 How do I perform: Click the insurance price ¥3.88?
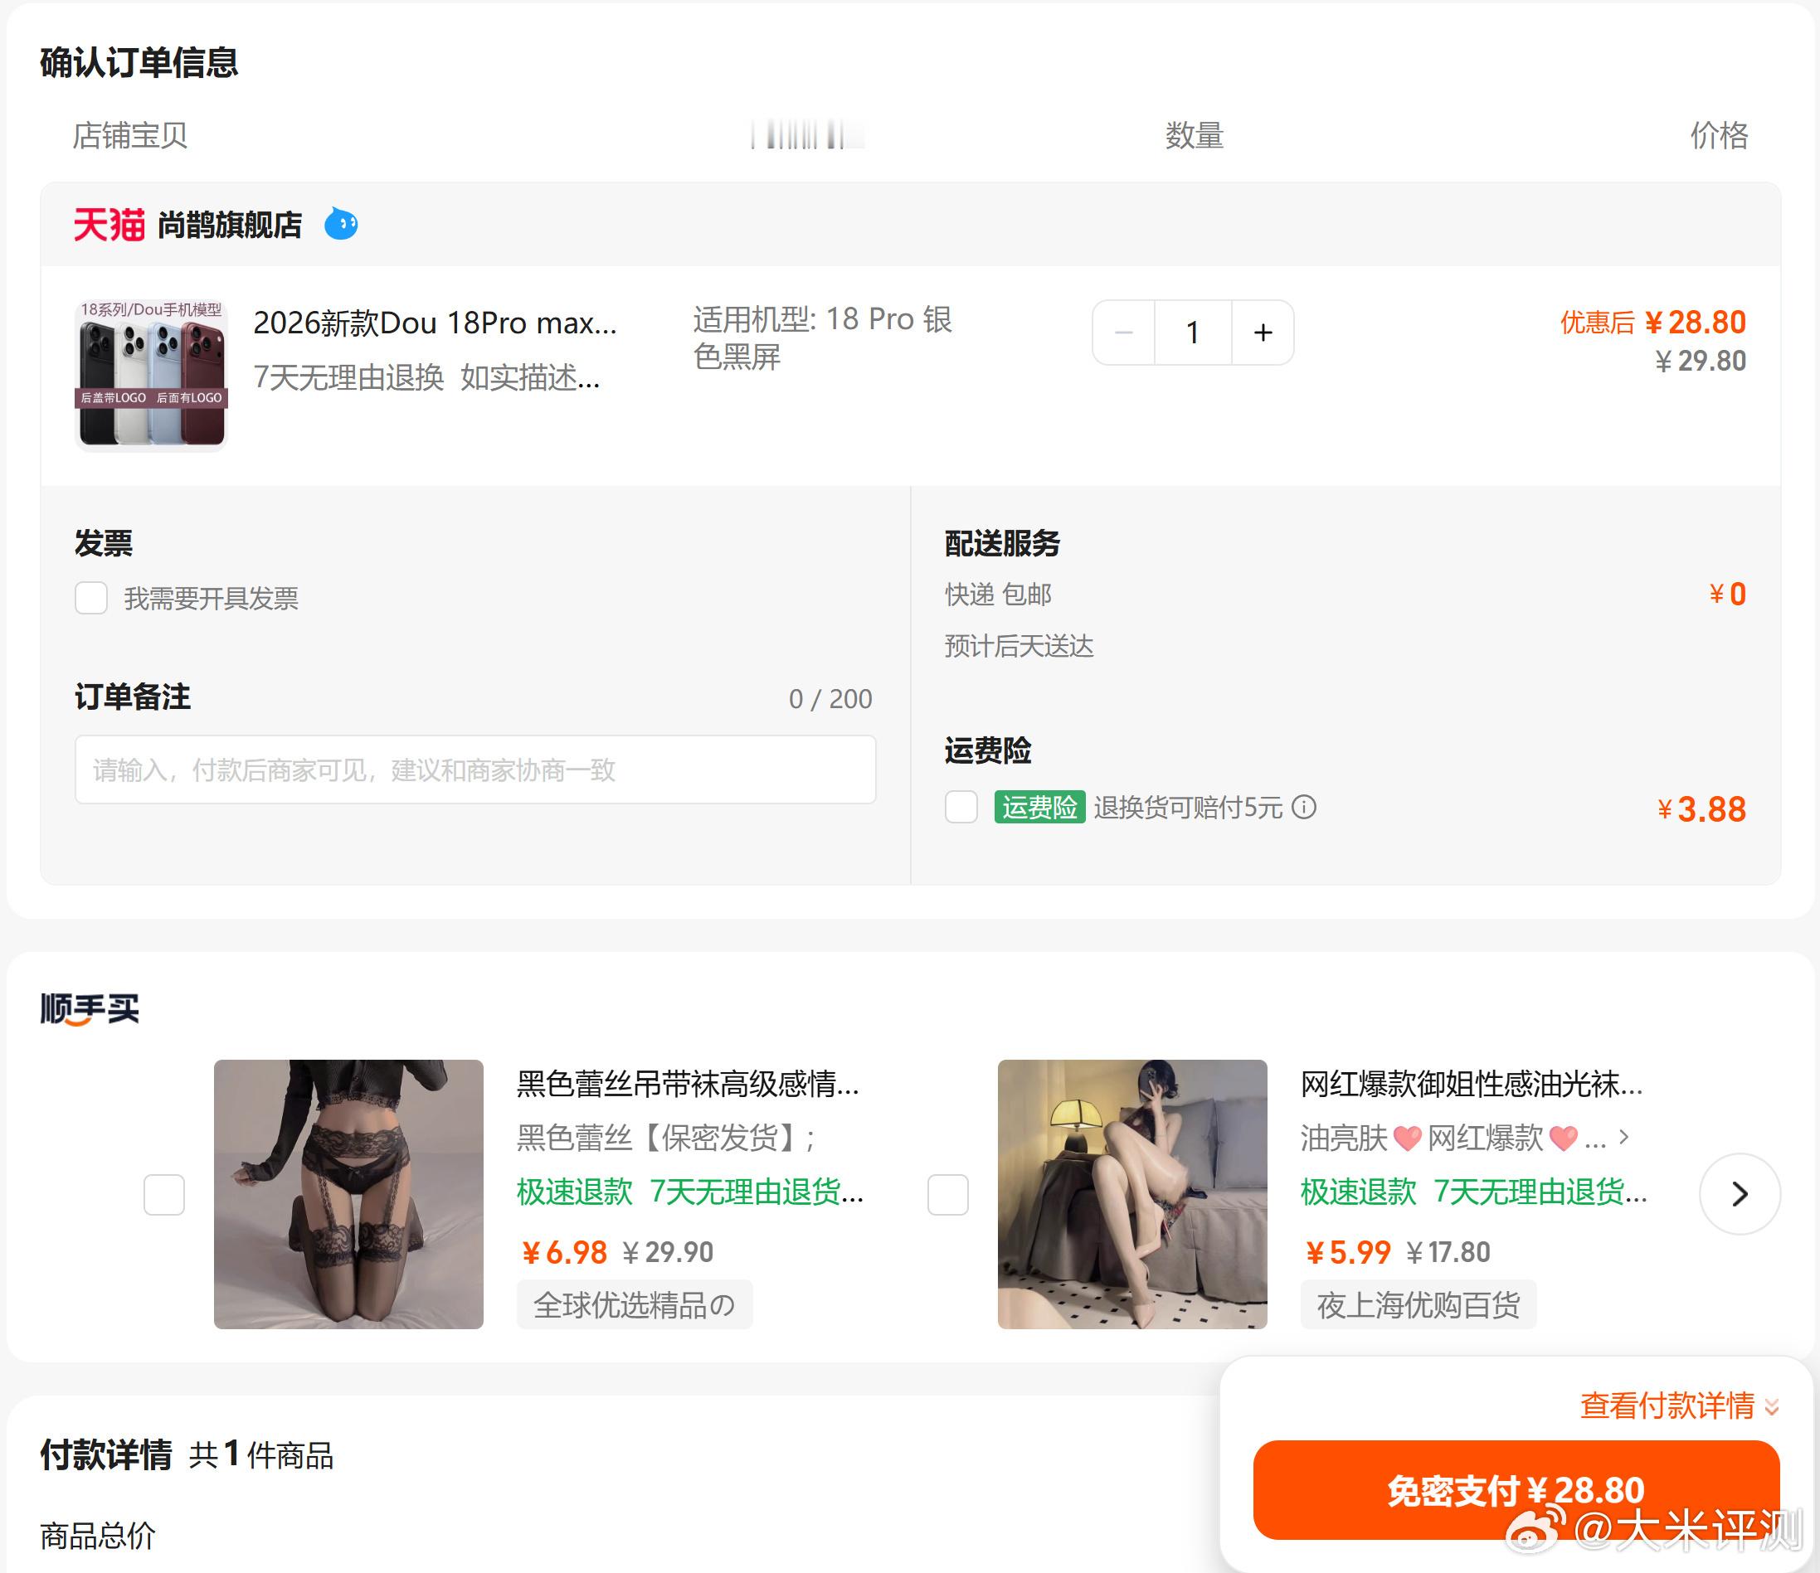1701,808
